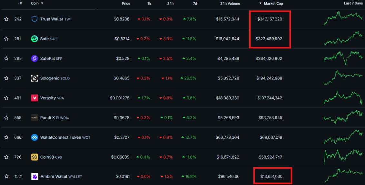Click Sologenic rank 337
Image resolution: width=365 pixels, height=185 pixels.
pyautogui.click(x=18, y=78)
